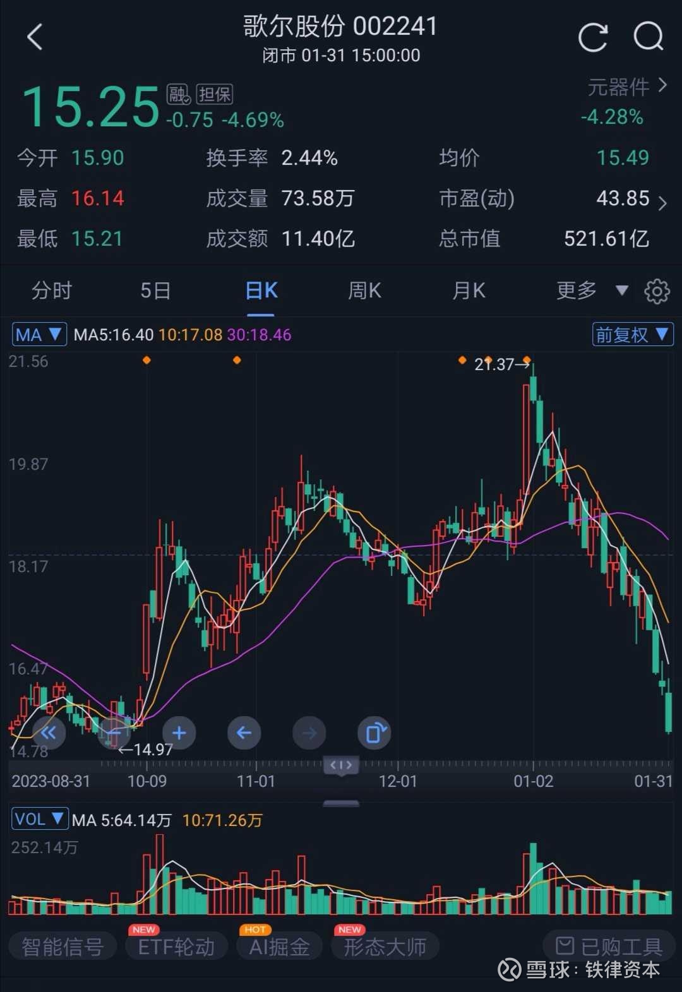Tap the 14.97 low price label
The image size is (682, 992).
(x=146, y=750)
